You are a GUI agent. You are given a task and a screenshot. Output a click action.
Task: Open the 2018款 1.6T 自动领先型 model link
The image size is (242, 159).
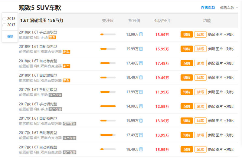(x=38, y=47)
